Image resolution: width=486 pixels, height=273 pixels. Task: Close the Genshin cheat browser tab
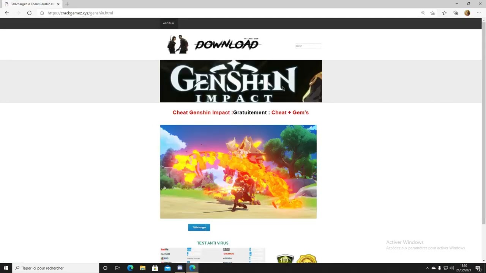58,4
